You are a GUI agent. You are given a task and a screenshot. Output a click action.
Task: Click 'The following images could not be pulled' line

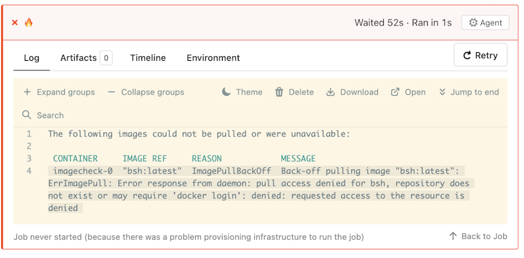coord(199,134)
